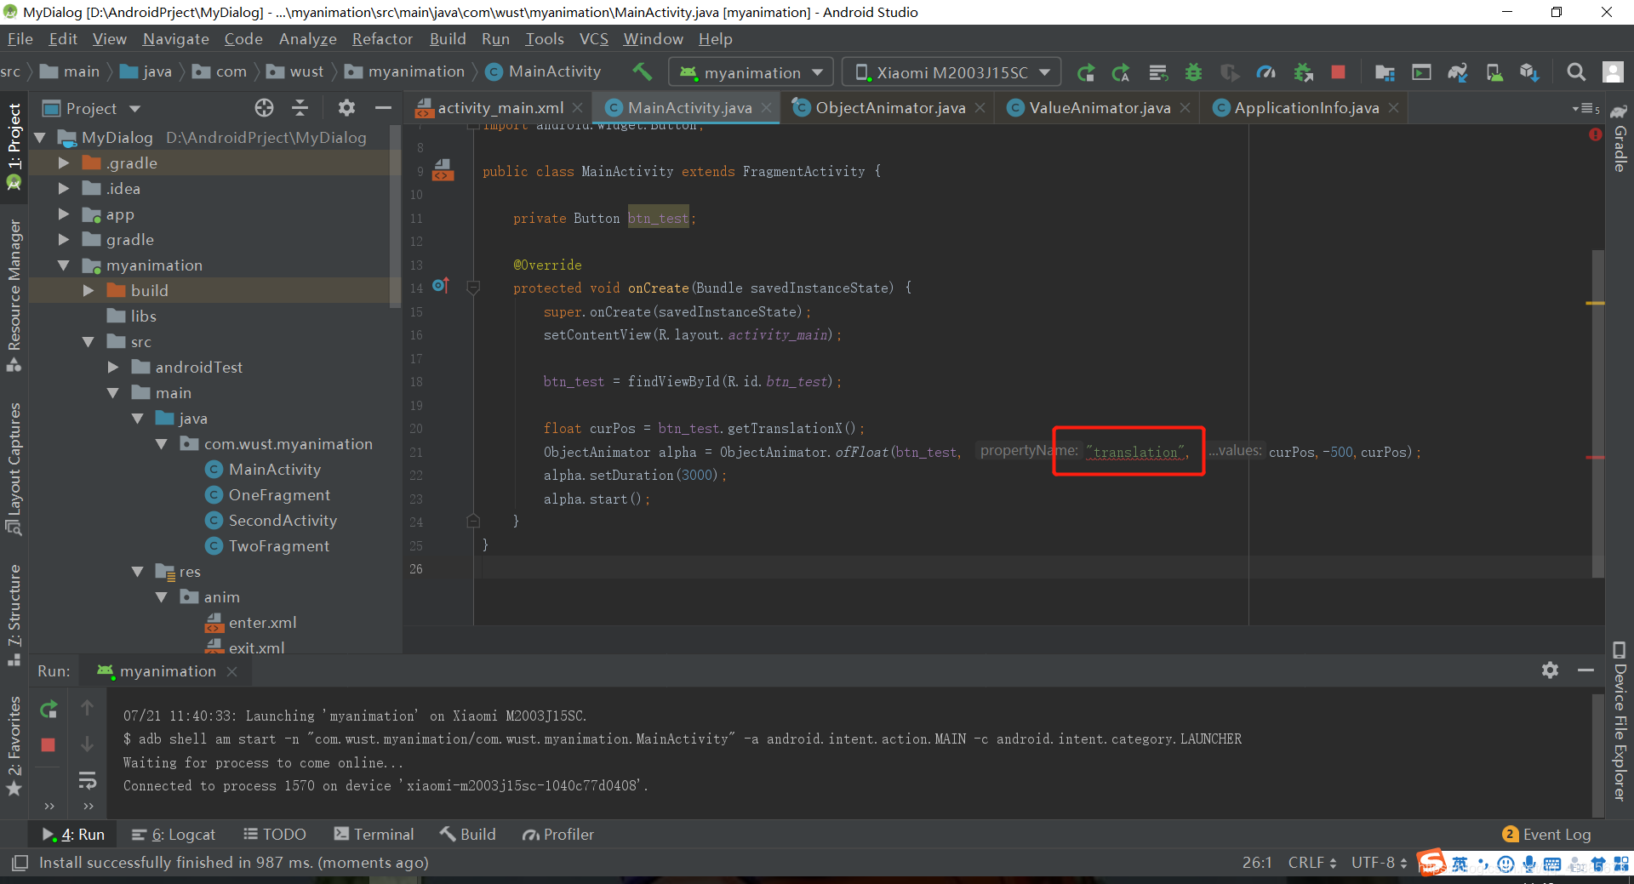The height and width of the screenshot is (884, 1634).
Task: Debug myanimation with green bug icon
Action: click(1194, 72)
